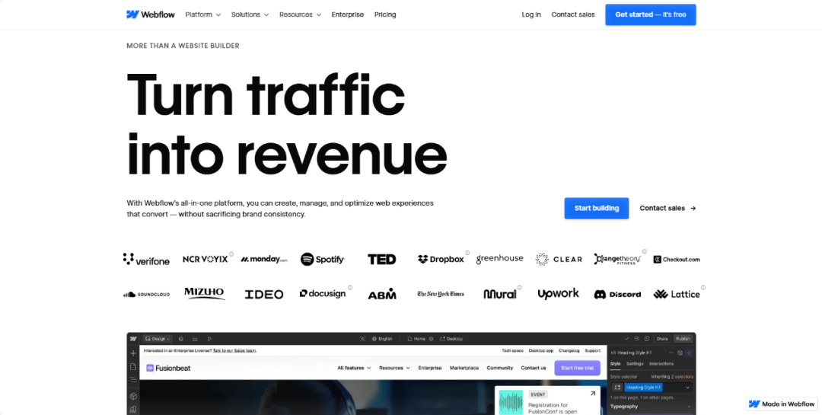Click the info icon beside Docusign logo
Image resolution: width=822 pixels, height=415 pixels.
pos(349,288)
